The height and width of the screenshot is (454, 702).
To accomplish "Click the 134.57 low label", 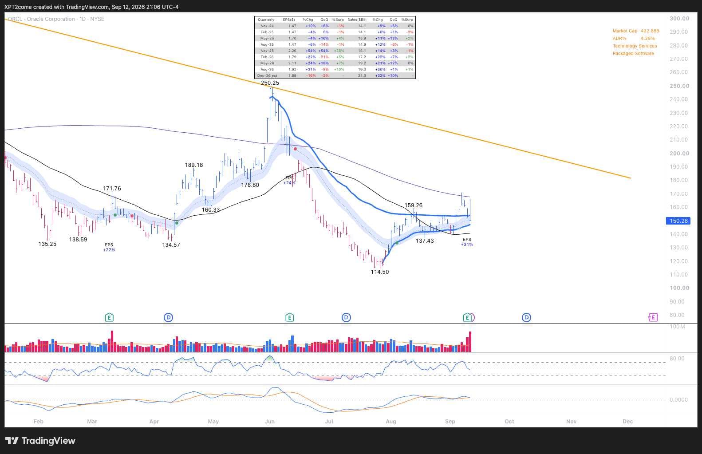I will coord(171,245).
